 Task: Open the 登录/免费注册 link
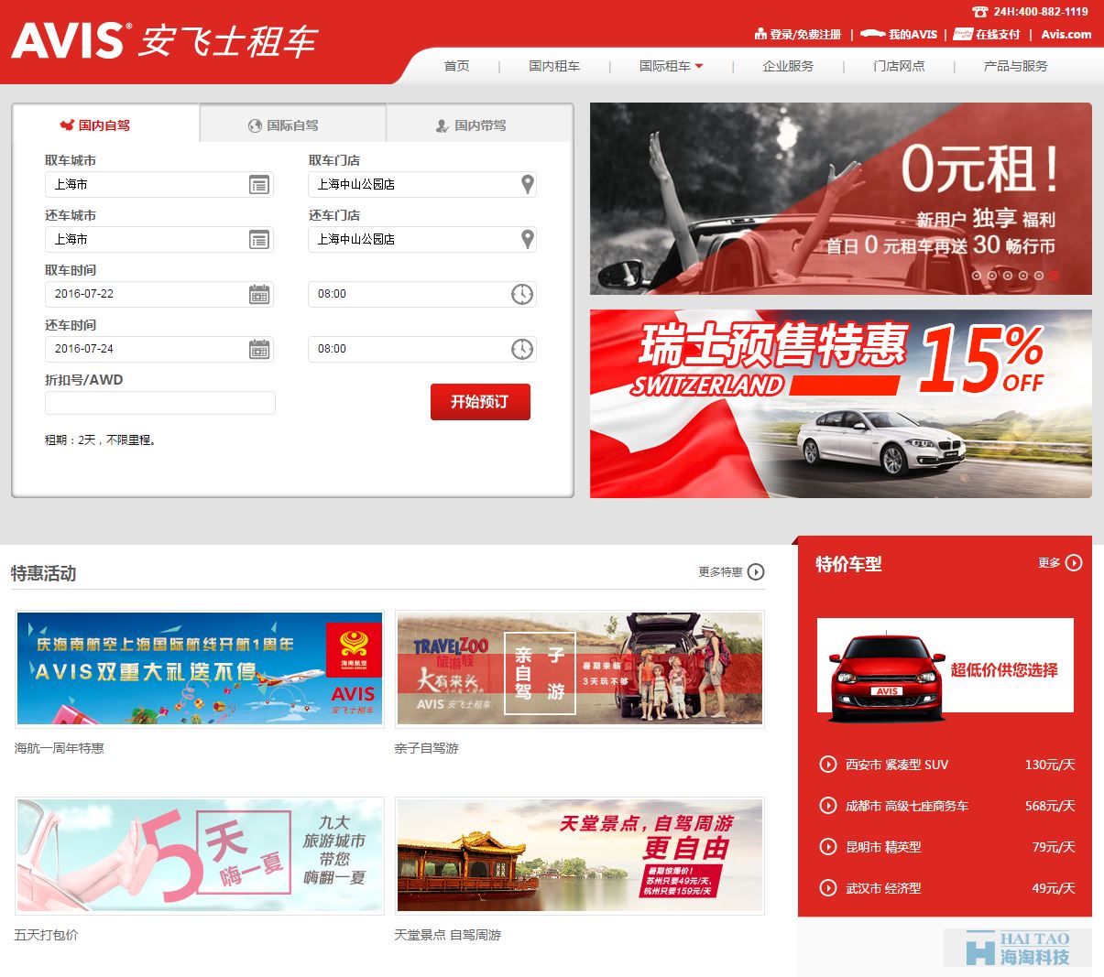point(797,35)
